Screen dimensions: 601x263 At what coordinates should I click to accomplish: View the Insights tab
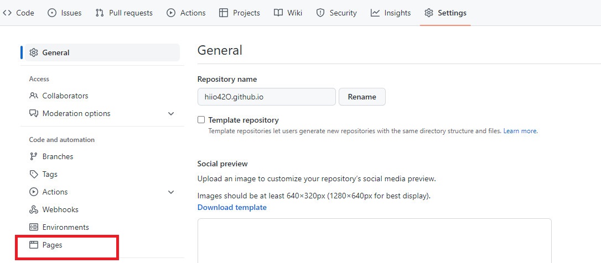391,13
